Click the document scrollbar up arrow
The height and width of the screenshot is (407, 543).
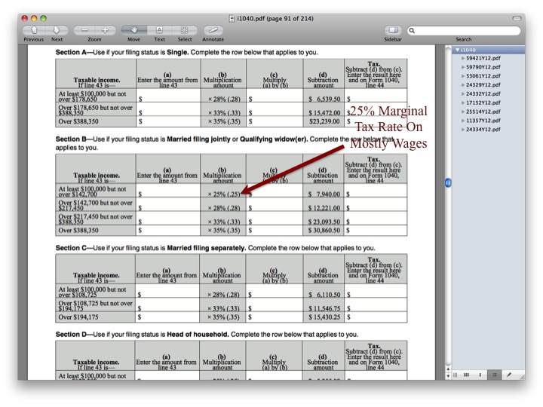[448, 369]
